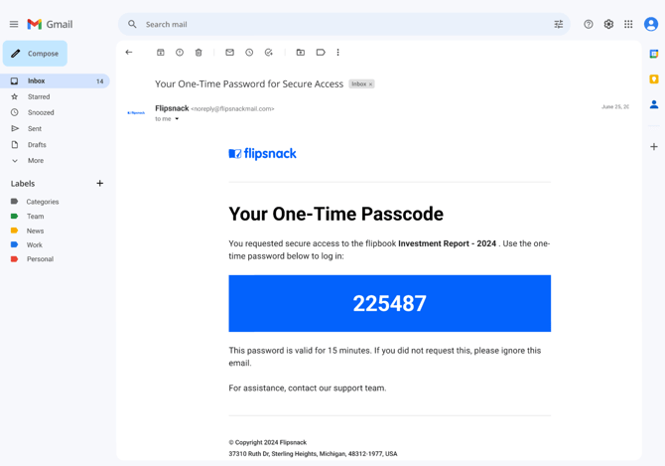Viewport: 665px width, 466px height.
Task: Click 'For assistance, contact our support team.'
Action: [x=308, y=388]
